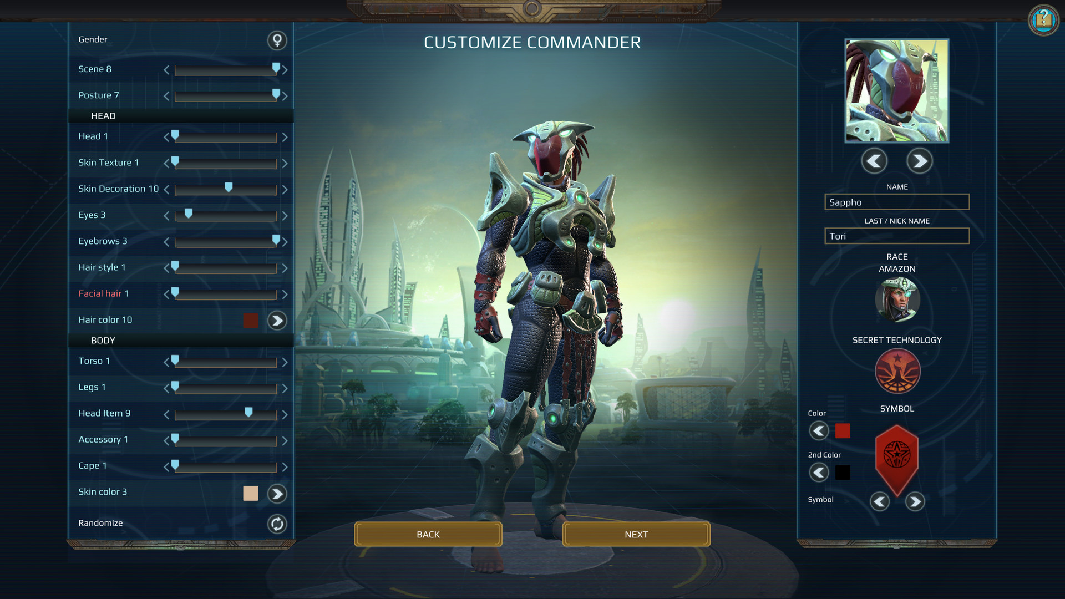Click the Symbol navigation right arrow icon

916,502
